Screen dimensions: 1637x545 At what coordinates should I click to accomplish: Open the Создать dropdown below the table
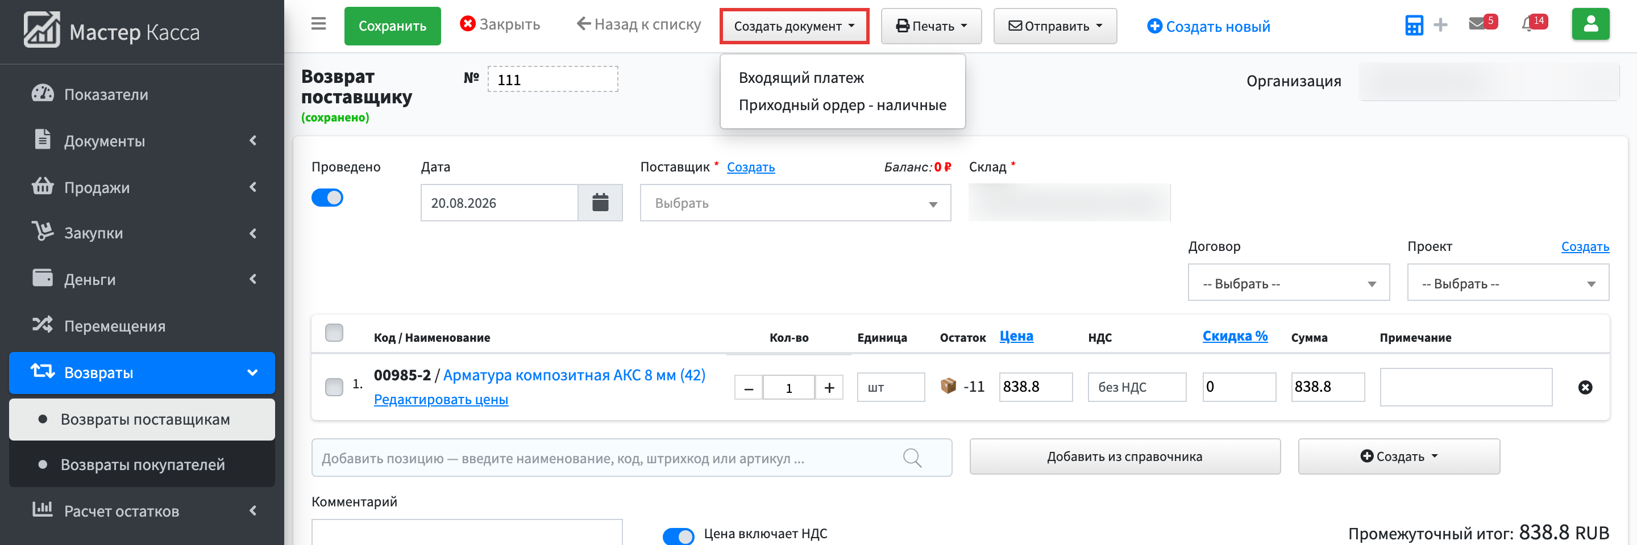[x=1399, y=456]
